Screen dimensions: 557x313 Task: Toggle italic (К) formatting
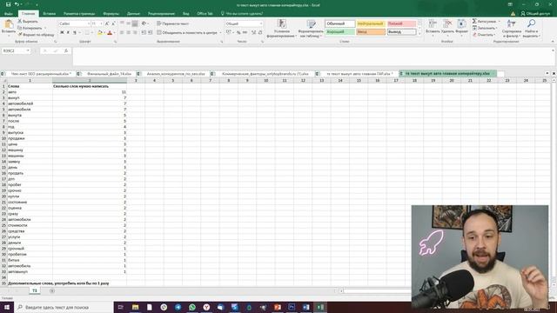point(68,33)
